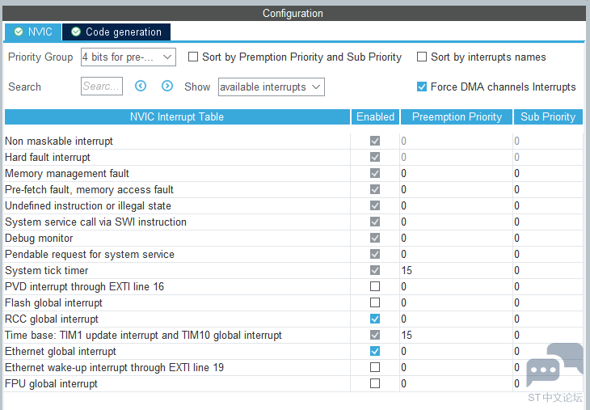Uncheck Force DMA channels Interrupts
Viewport: 590px width, 410px height.
click(x=422, y=87)
